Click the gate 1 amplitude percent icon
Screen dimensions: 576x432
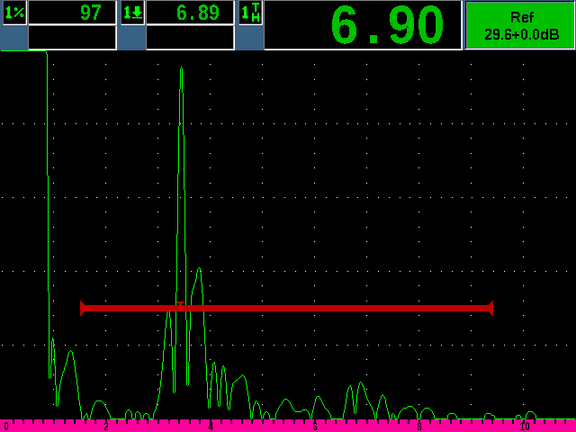13,13
